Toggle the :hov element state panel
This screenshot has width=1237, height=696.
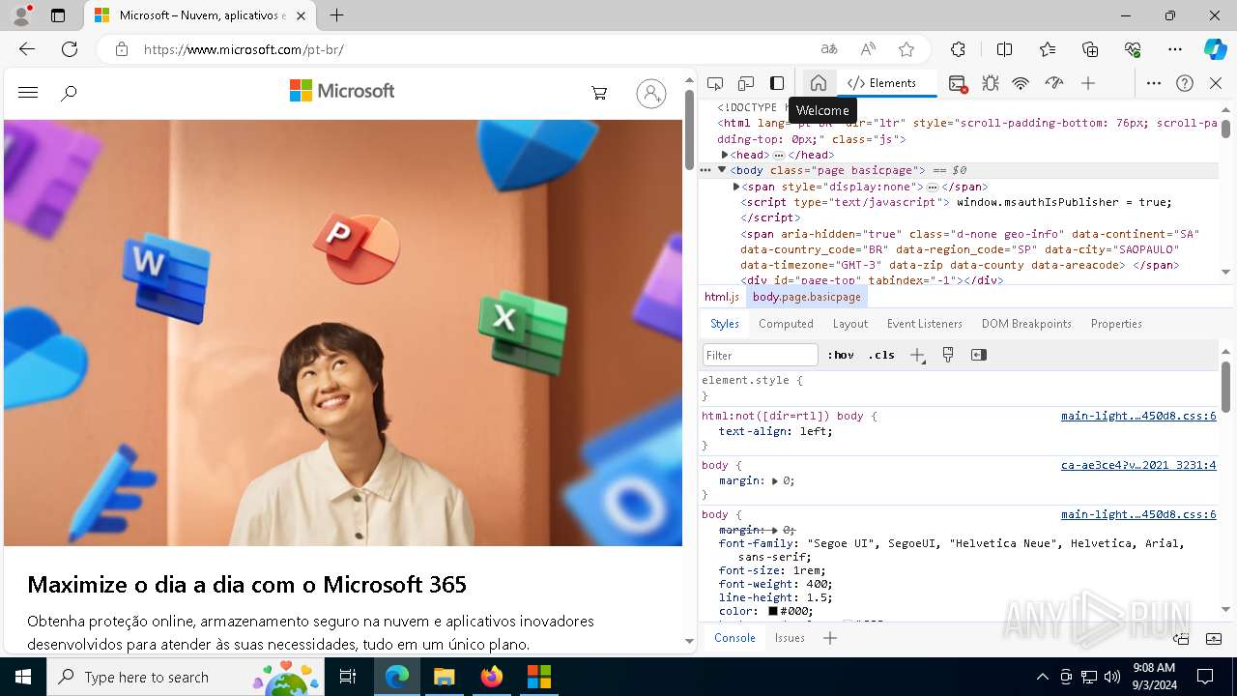(x=841, y=355)
